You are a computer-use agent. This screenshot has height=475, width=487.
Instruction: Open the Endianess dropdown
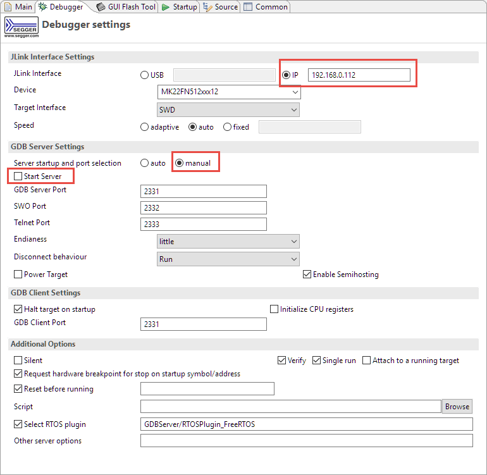(228, 242)
